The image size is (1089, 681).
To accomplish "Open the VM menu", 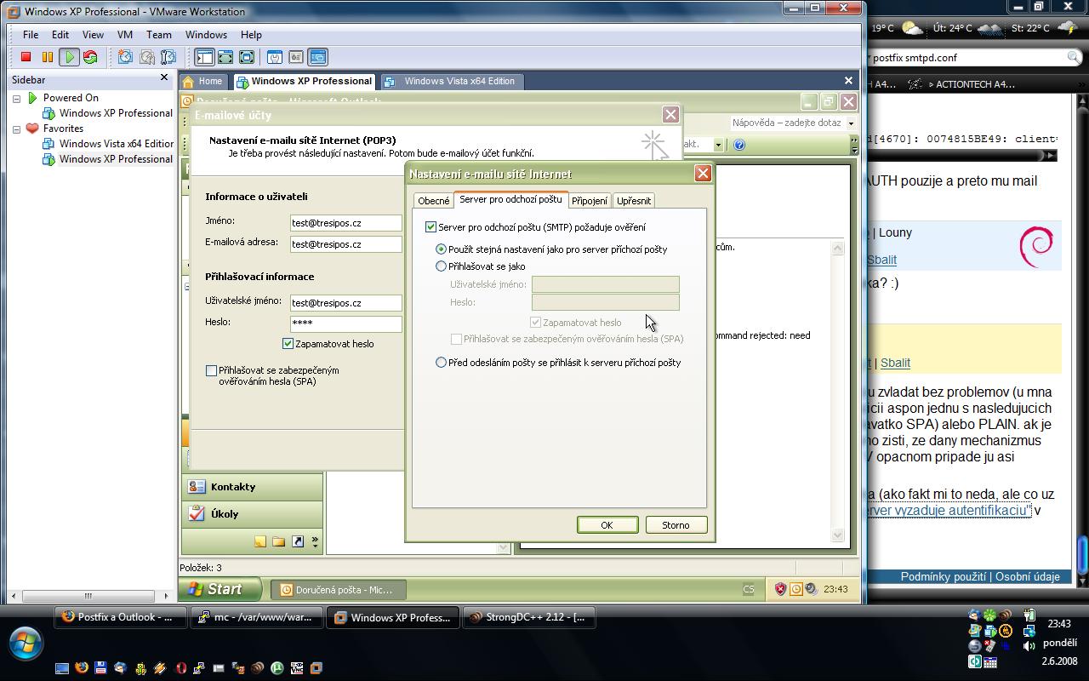I will coord(125,35).
